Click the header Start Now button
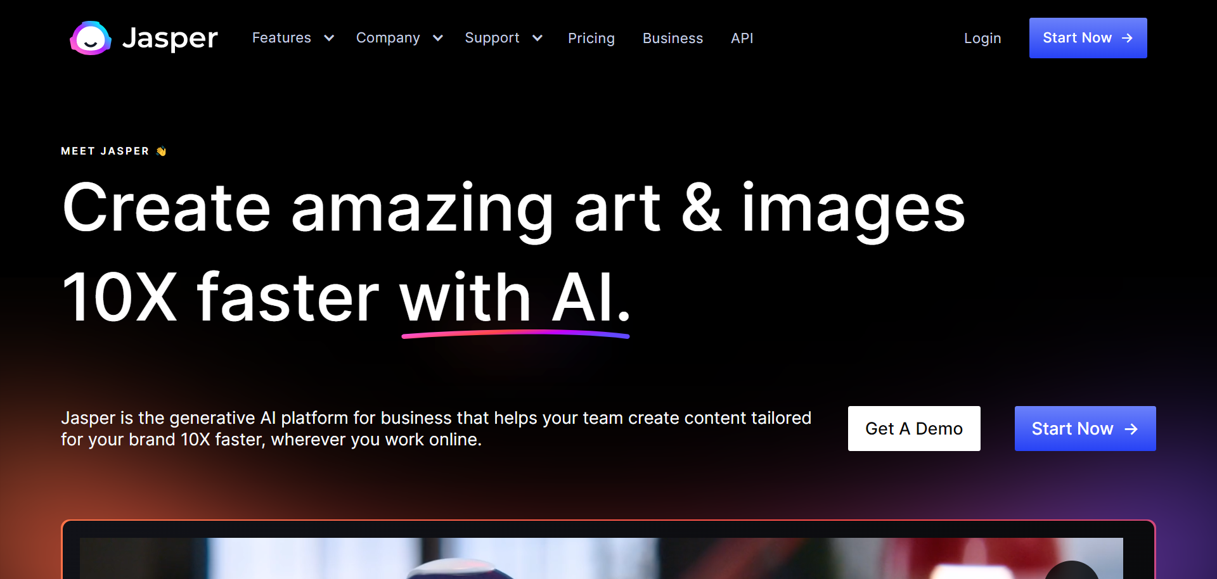Image resolution: width=1217 pixels, height=579 pixels. point(1088,38)
